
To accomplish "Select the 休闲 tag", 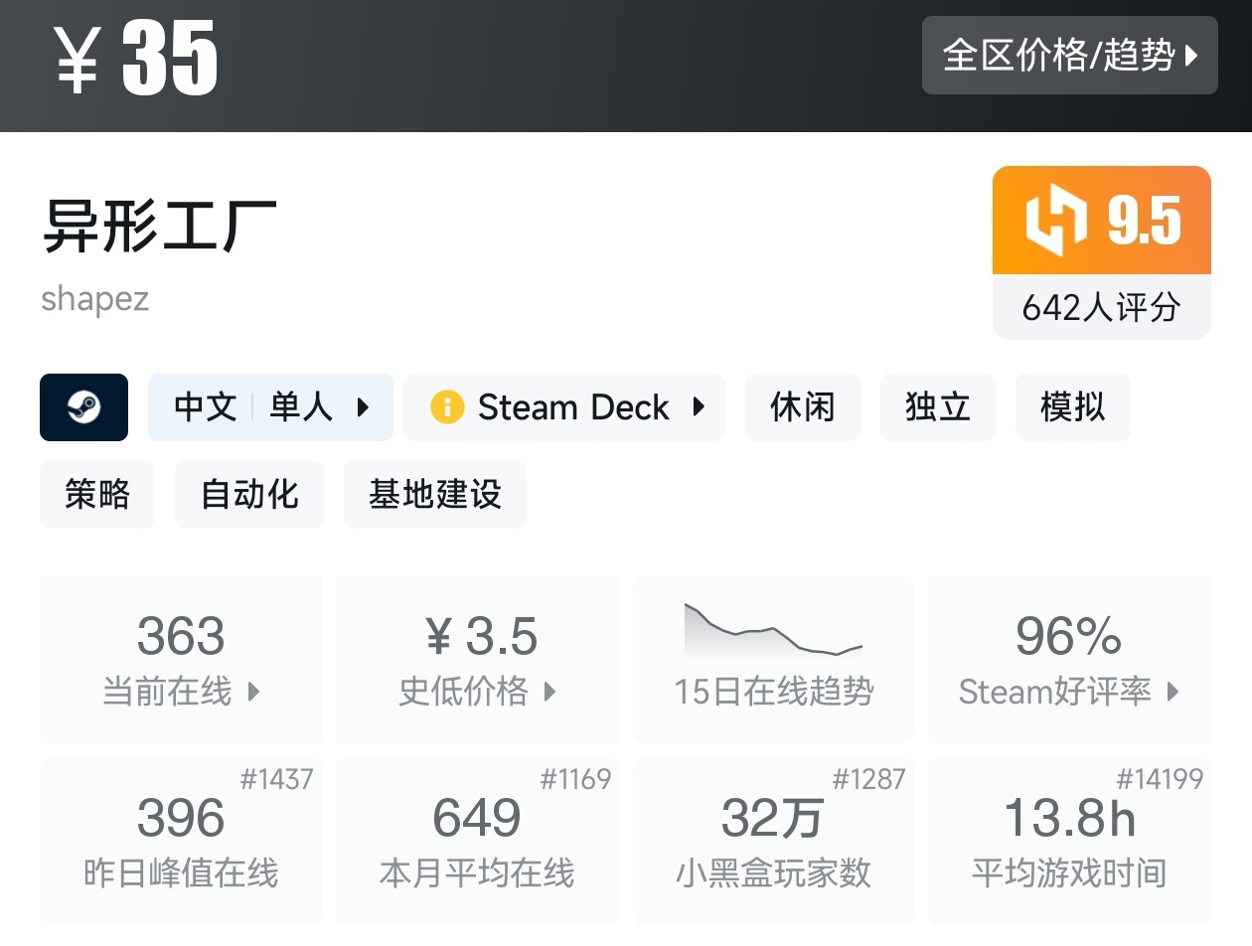I will [x=802, y=407].
